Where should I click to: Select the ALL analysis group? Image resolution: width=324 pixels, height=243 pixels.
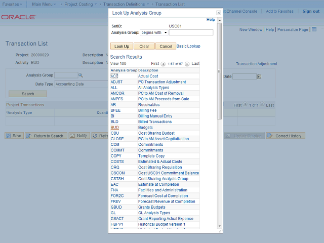pyautogui.click(x=114, y=88)
